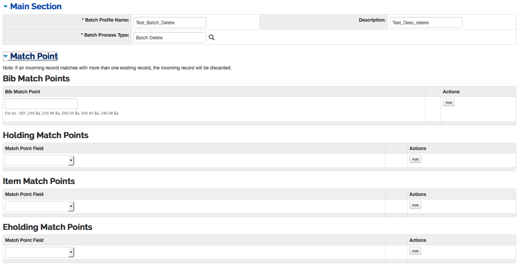The width and height of the screenshot is (517, 265).
Task: Click the Bib Match Point text box
Action: point(41,104)
